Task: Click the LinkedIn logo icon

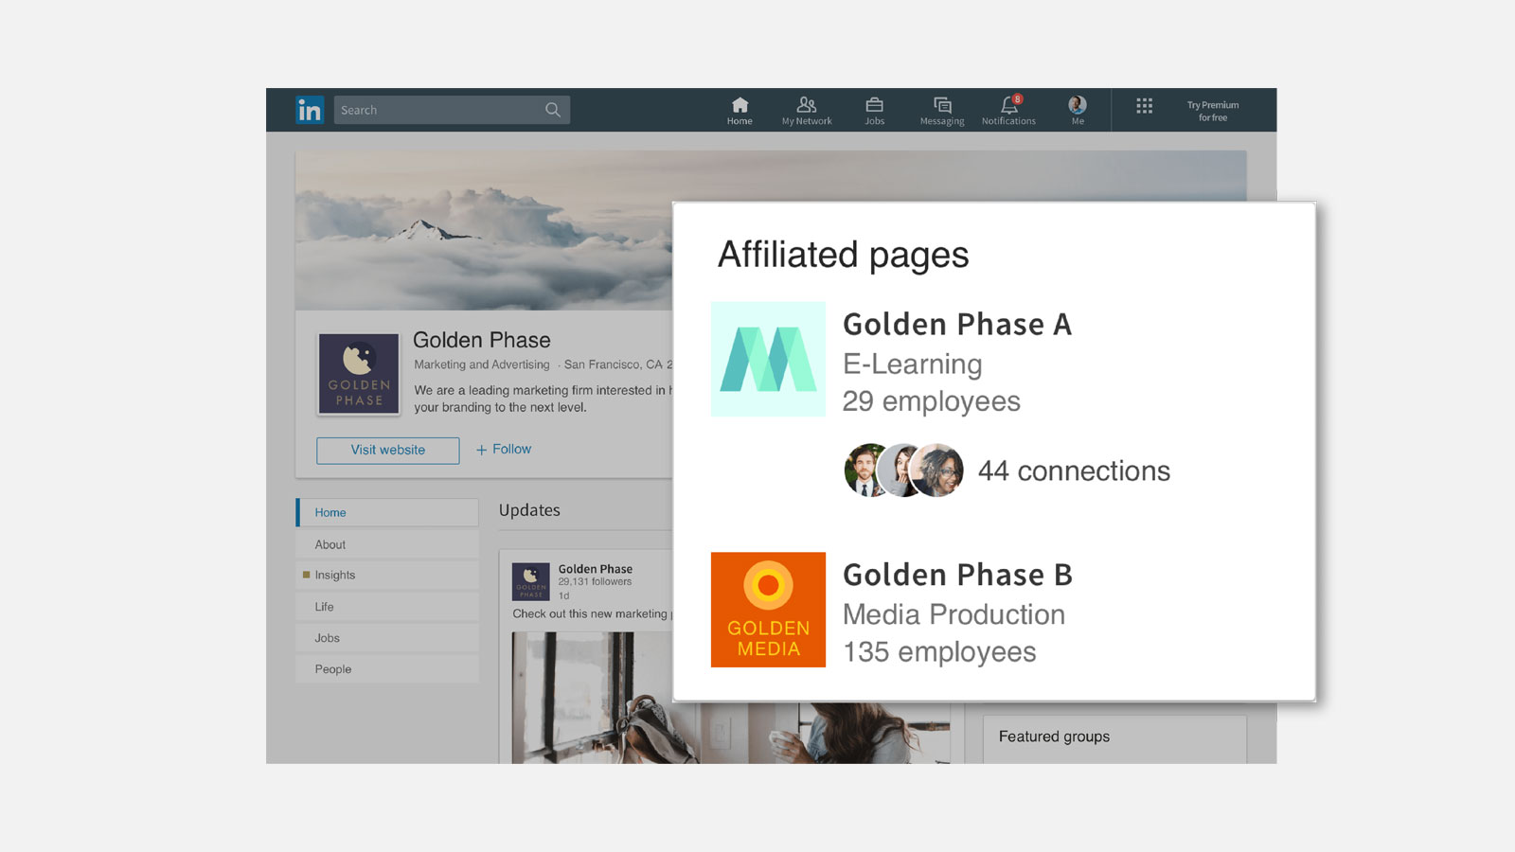Action: pos(310,110)
